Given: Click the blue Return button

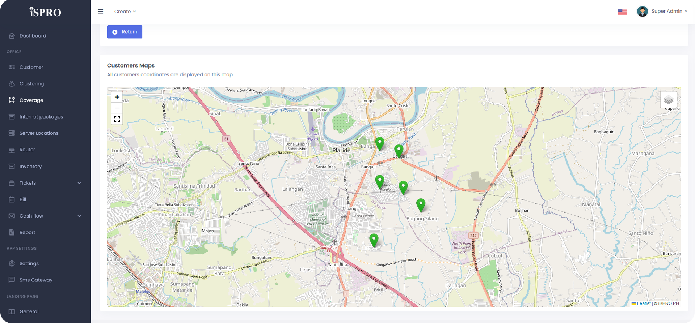Looking at the screenshot, I should pos(125,32).
